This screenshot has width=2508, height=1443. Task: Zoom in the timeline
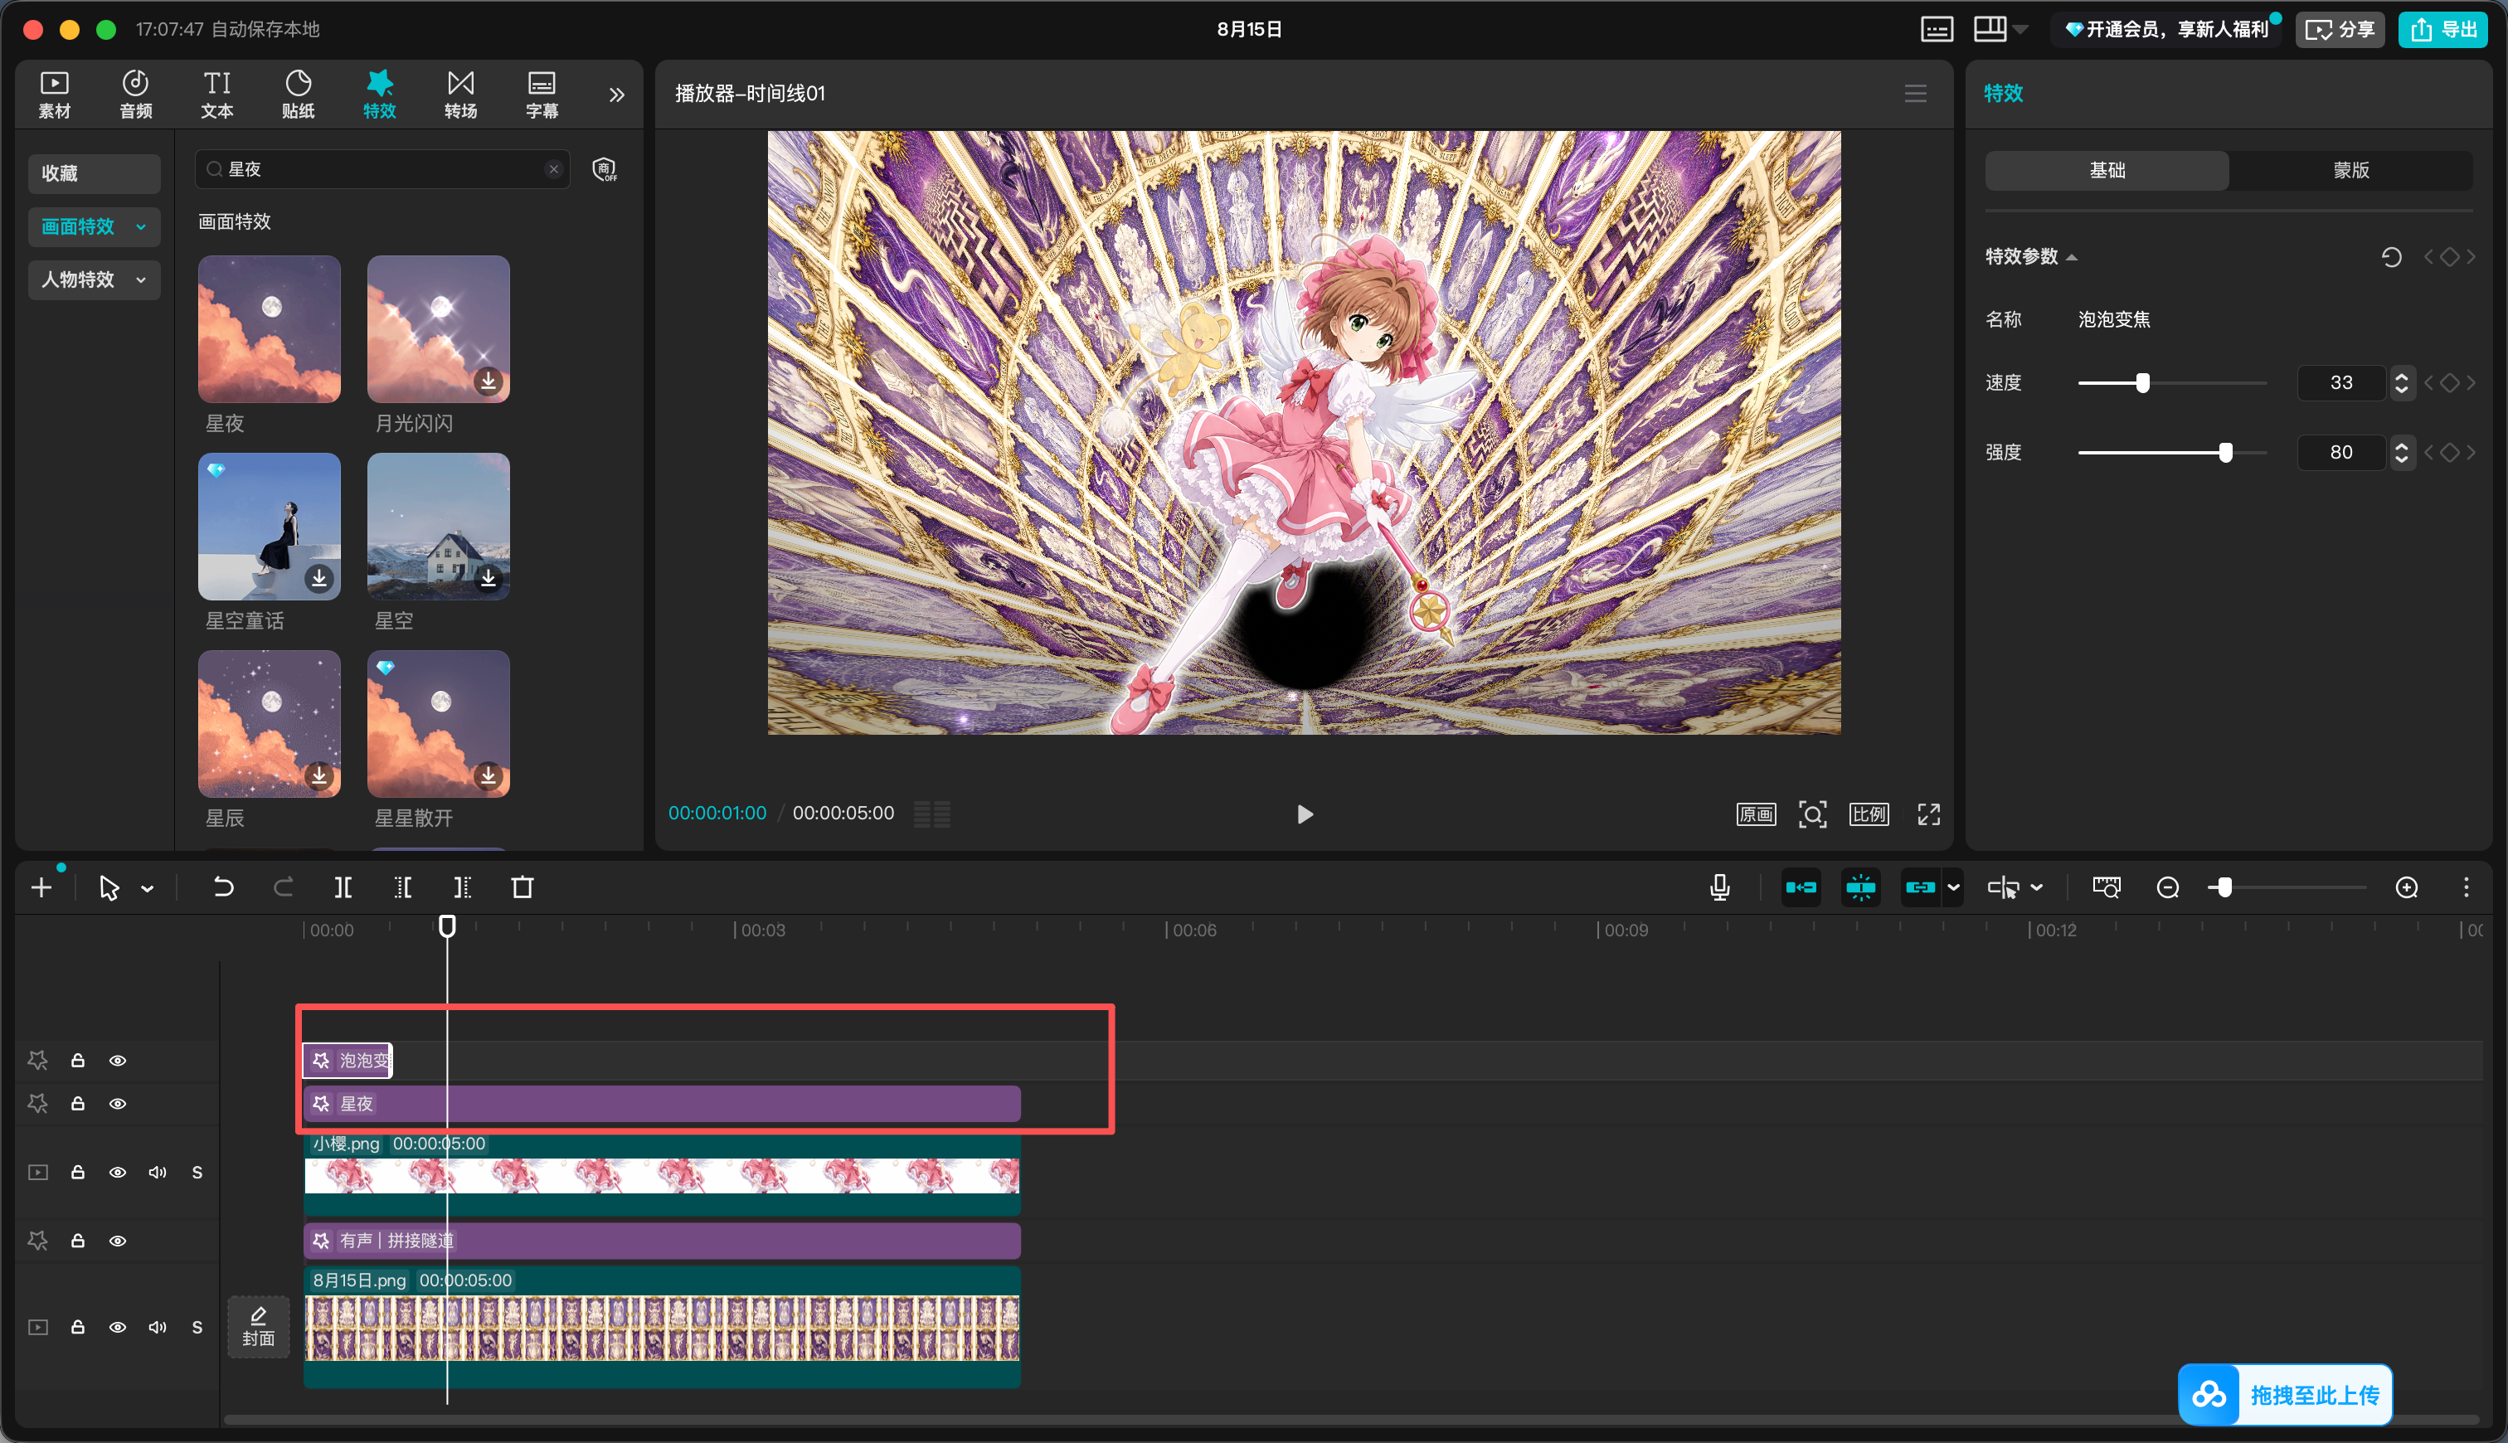(2407, 888)
